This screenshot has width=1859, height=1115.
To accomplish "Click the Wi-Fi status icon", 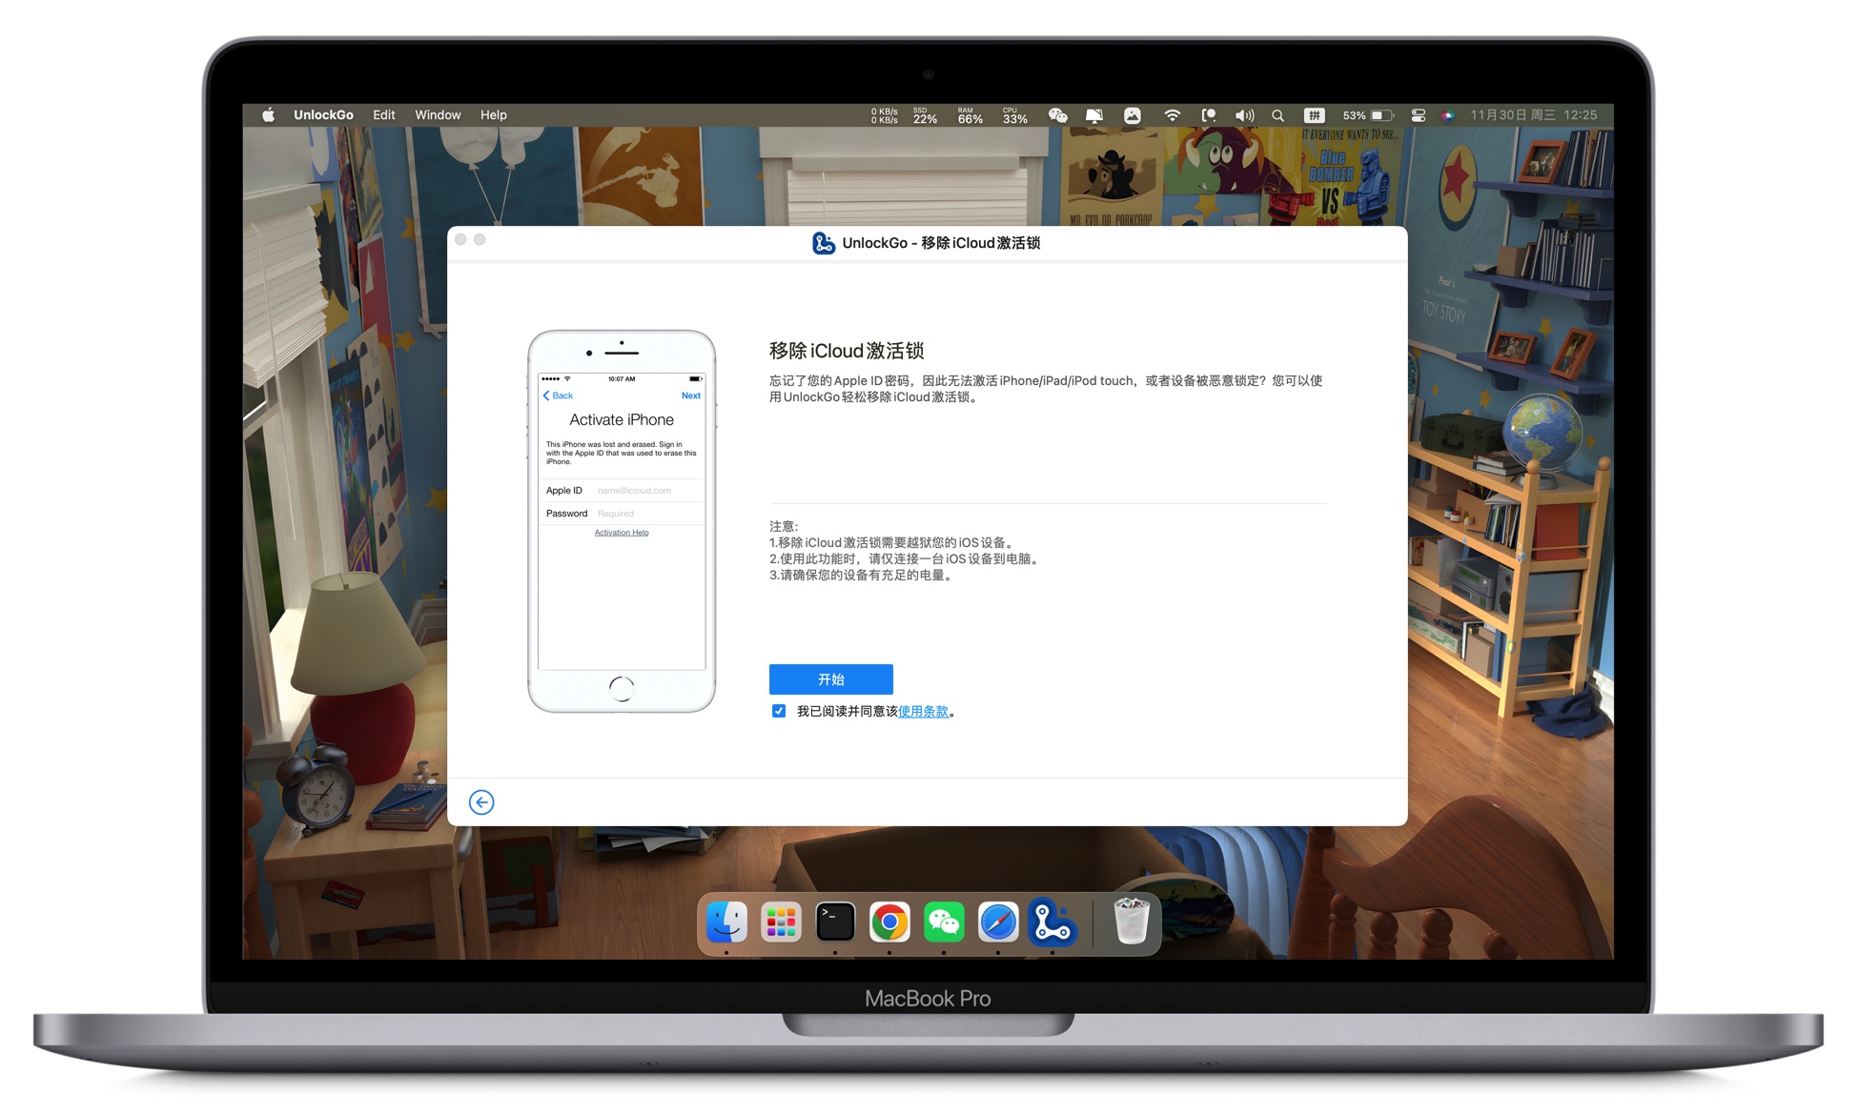I will pyautogui.click(x=1172, y=115).
